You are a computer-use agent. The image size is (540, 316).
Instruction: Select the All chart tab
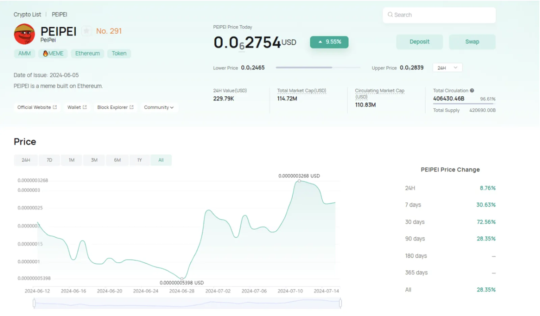coord(161,160)
